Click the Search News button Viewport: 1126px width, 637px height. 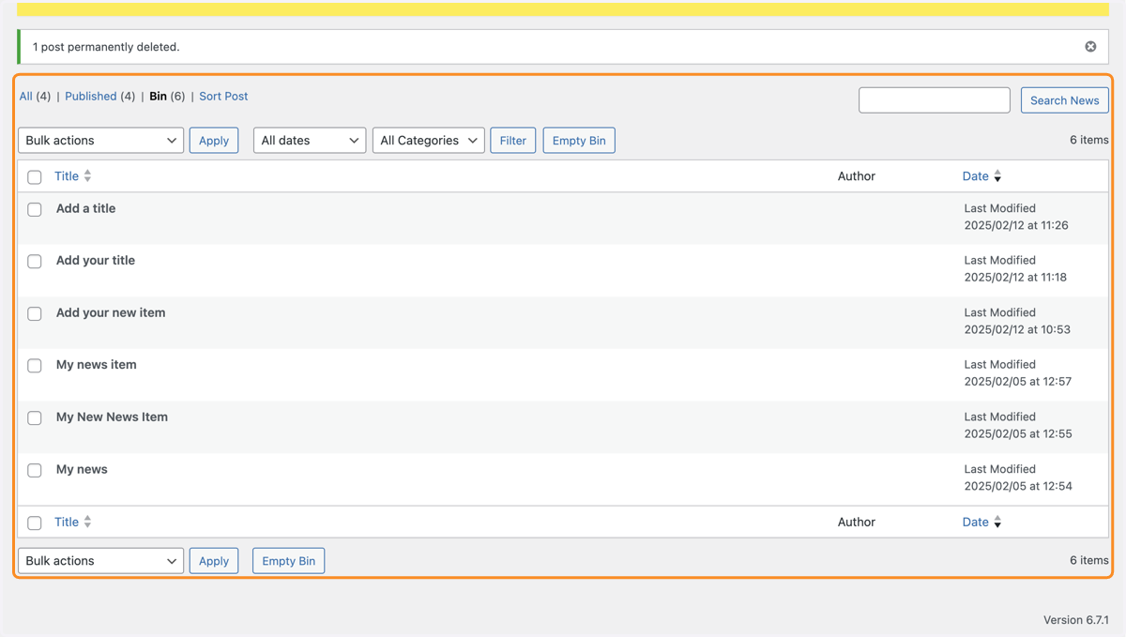coord(1064,100)
